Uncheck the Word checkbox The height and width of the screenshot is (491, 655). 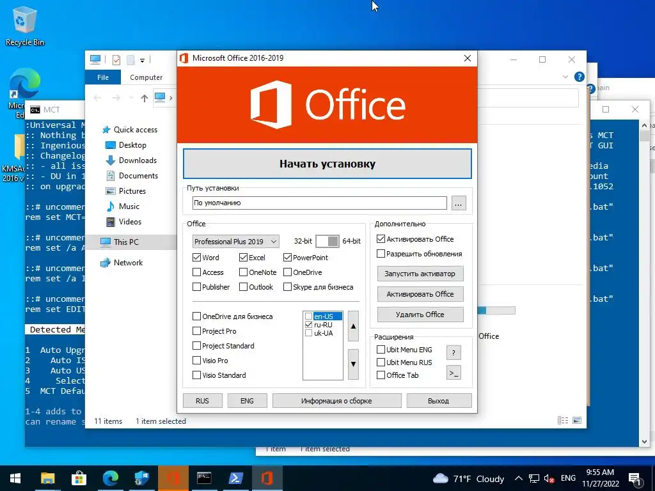point(197,258)
